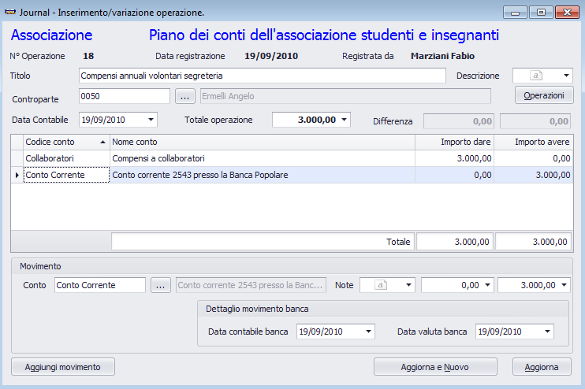Expand the Data Contabile date dropdown
The image size is (585, 389).
pyautogui.click(x=151, y=120)
